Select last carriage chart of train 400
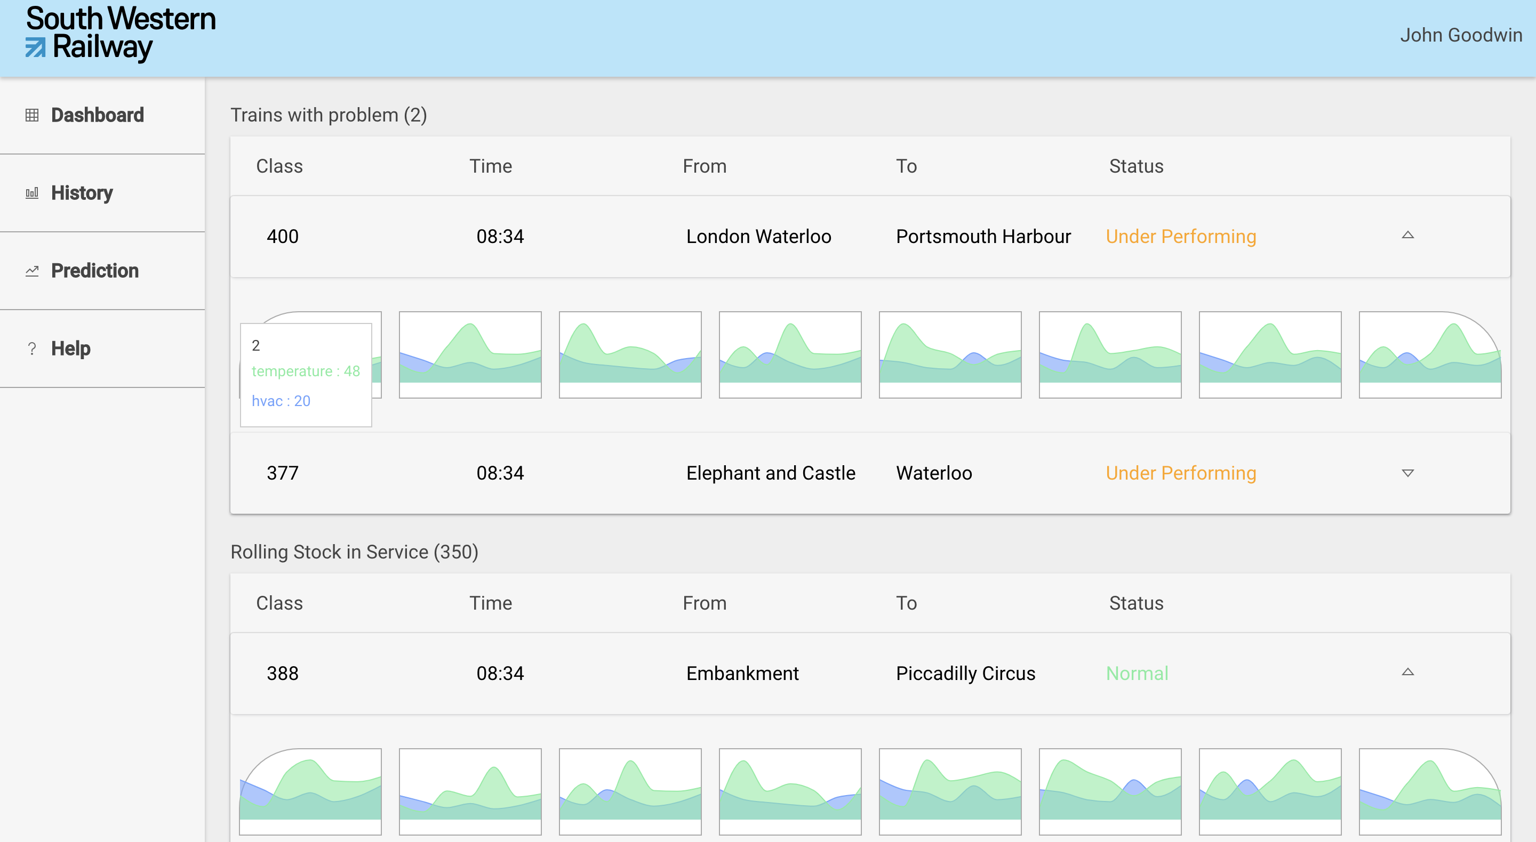This screenshot has width=1536, height=842. [x=1429, y=354]
